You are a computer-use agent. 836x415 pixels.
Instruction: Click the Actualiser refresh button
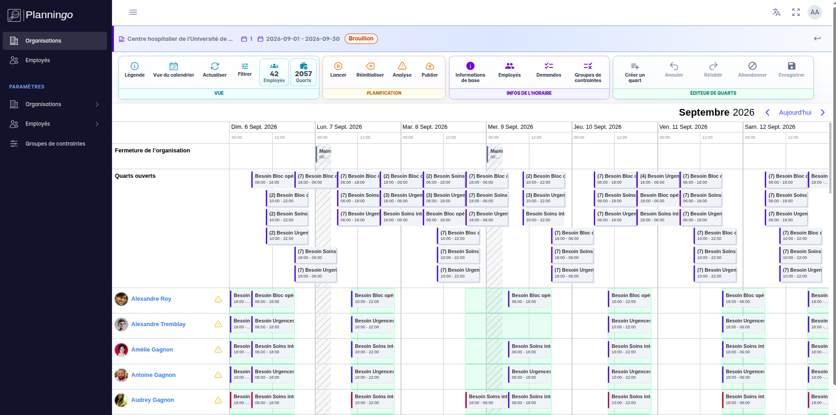click(x=215, y=70)
